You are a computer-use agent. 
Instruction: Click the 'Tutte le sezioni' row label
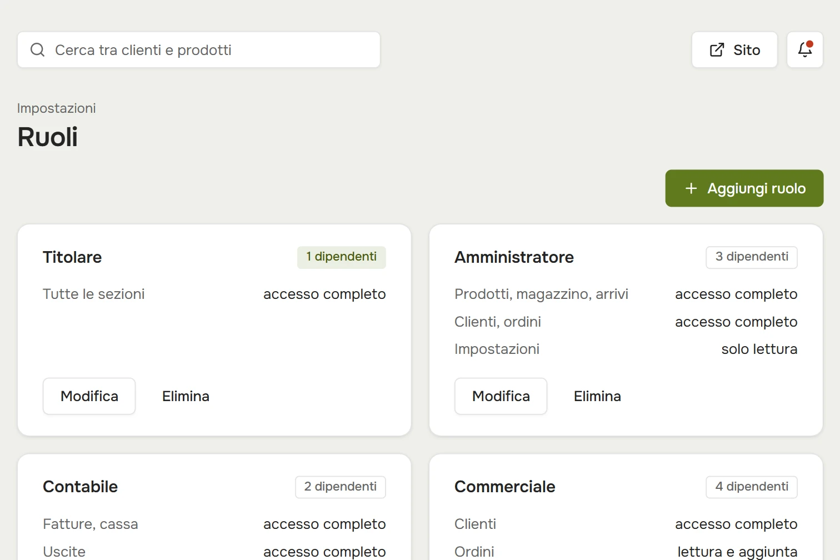[94, 294]
